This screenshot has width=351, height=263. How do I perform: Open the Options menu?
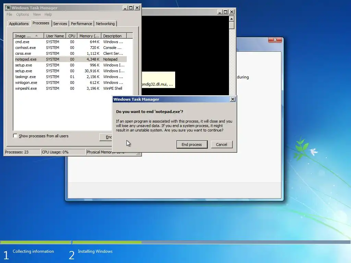pyautogui.click(x=22, y=14)
